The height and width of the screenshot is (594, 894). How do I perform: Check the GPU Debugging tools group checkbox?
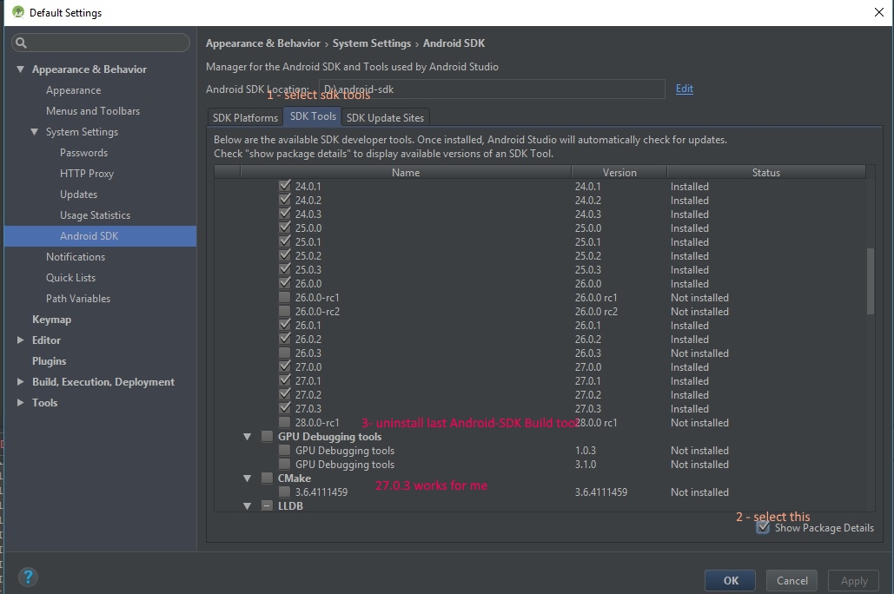[x=267, y=436]
